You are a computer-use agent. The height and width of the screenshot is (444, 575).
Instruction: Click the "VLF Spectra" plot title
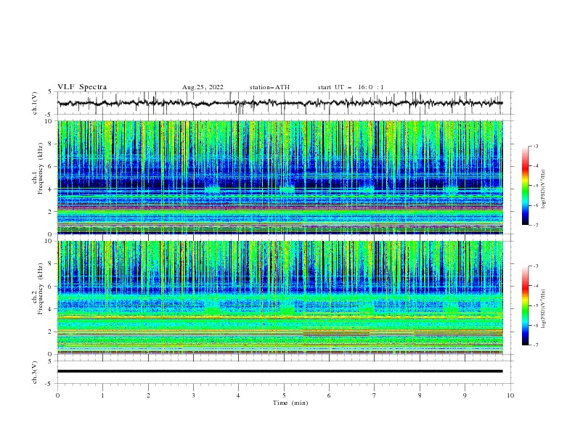(x=82, y=87)
